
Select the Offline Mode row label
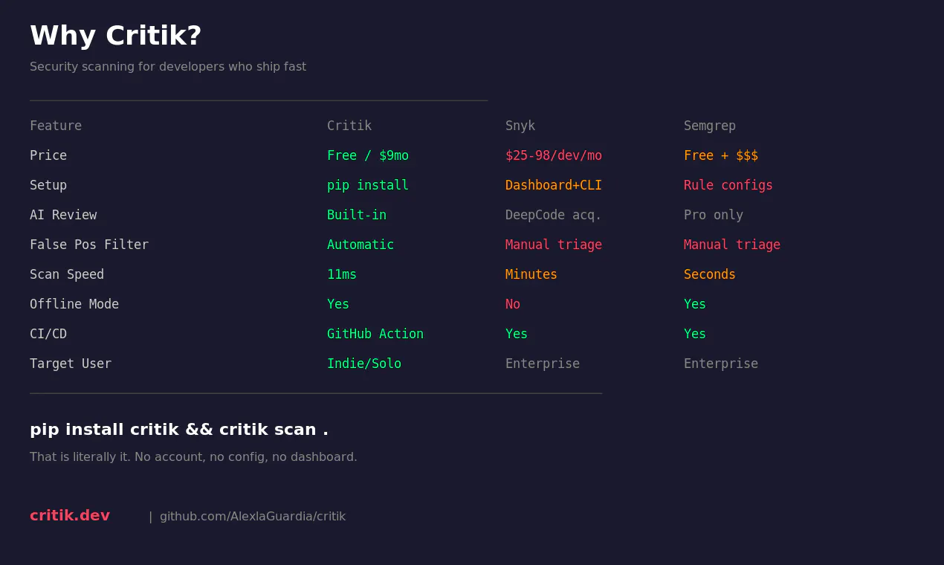[74, 304]
